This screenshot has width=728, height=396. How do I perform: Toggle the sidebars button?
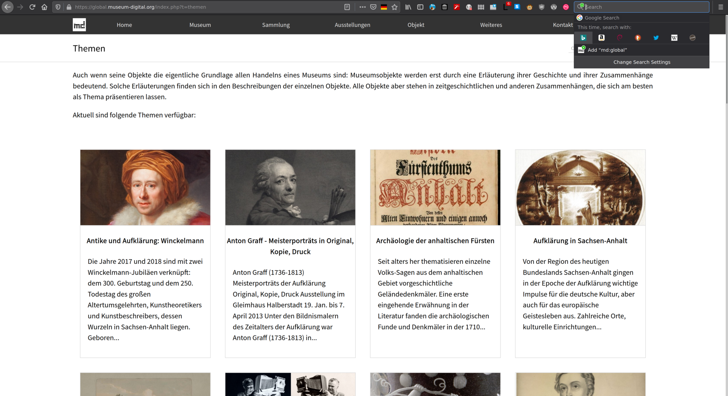420,7
